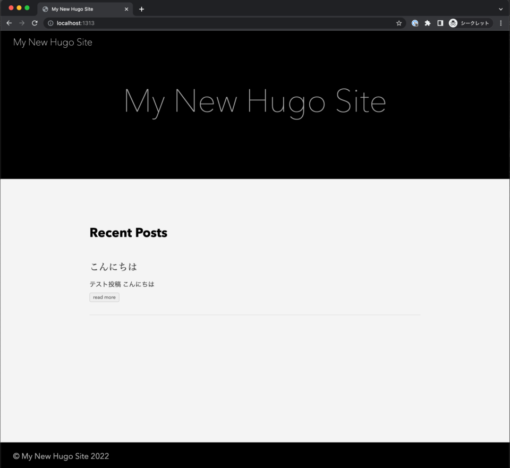The width and height of the screenshot is (510, 468).
Task: Click the grayed-out forward arrow
Action: (21, 23)
